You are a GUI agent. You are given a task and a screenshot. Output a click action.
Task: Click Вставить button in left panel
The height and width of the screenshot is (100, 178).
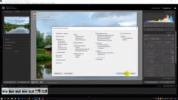click(23, 82)
